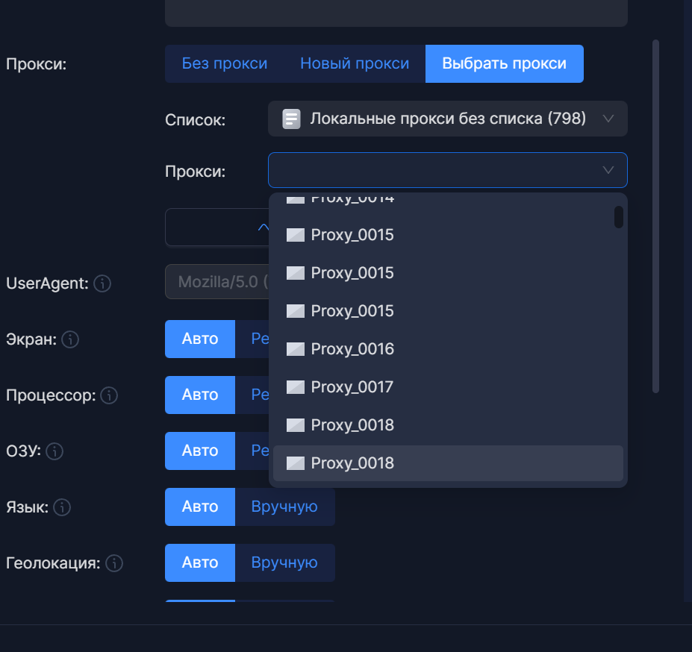The width and height of the screenshot is (692, 652).
Task: Pick the highlighted Proxy_0018 entry
Action: [352, 463]
